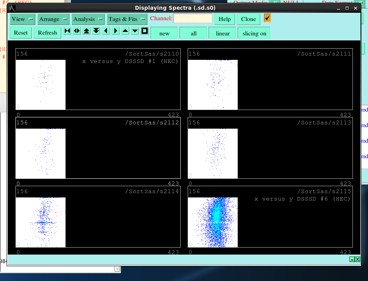Click the horizontal expand arrows icon
The height and width of the screenshot is (281, 368).
click(x=77, y=31)
